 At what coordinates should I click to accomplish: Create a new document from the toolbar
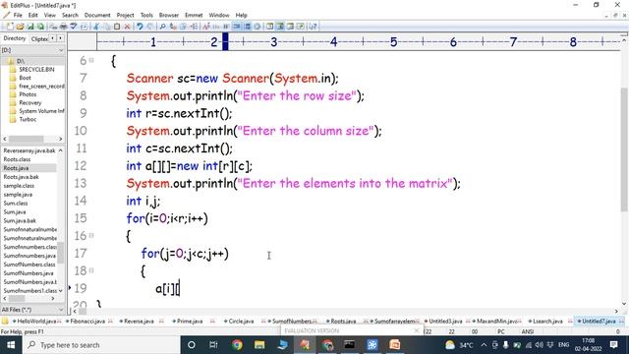(10, 27)
